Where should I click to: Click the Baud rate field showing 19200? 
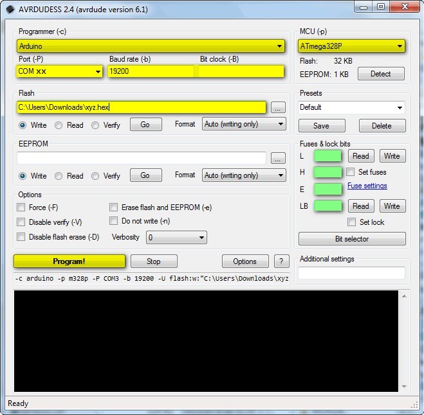pos(151,71)
